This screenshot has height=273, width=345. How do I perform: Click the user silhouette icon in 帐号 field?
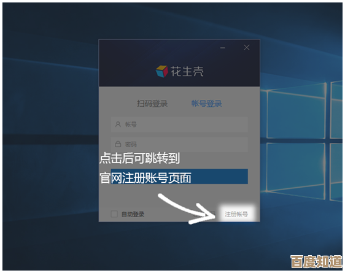pyautogui.click(x=118, y=125)
